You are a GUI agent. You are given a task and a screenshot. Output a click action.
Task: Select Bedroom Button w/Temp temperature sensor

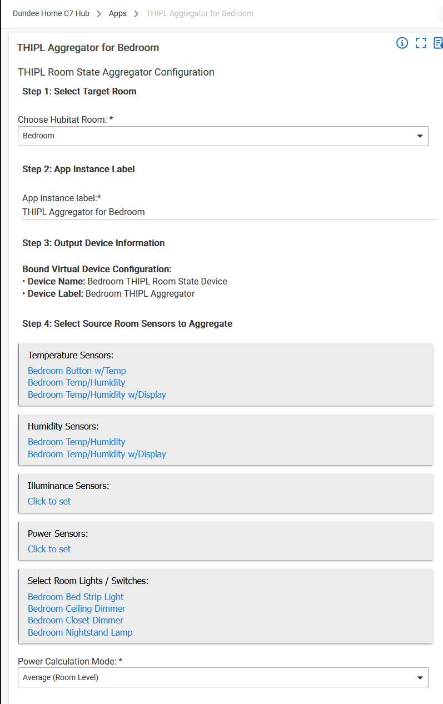77,371
